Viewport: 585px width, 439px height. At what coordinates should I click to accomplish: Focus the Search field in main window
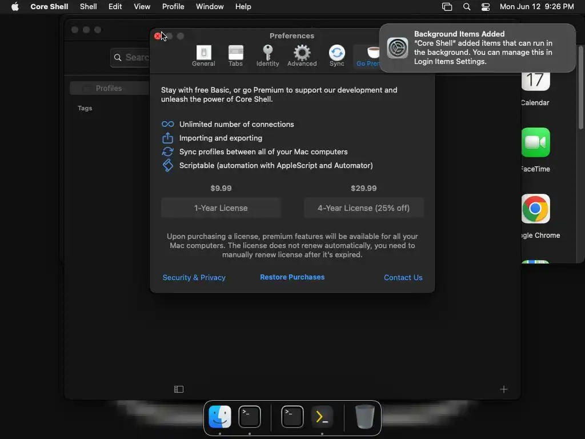(x=130, y=58)
